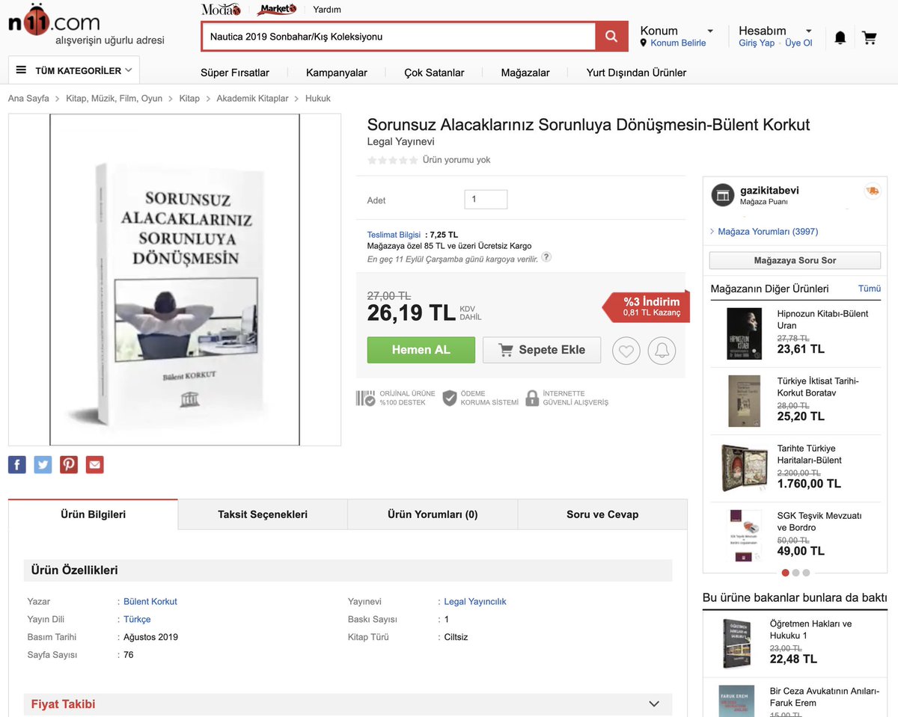Viewport: 898px width, 717px height.
Task: Click the Sepete Ekle button
Action: (x=542, y=350)
